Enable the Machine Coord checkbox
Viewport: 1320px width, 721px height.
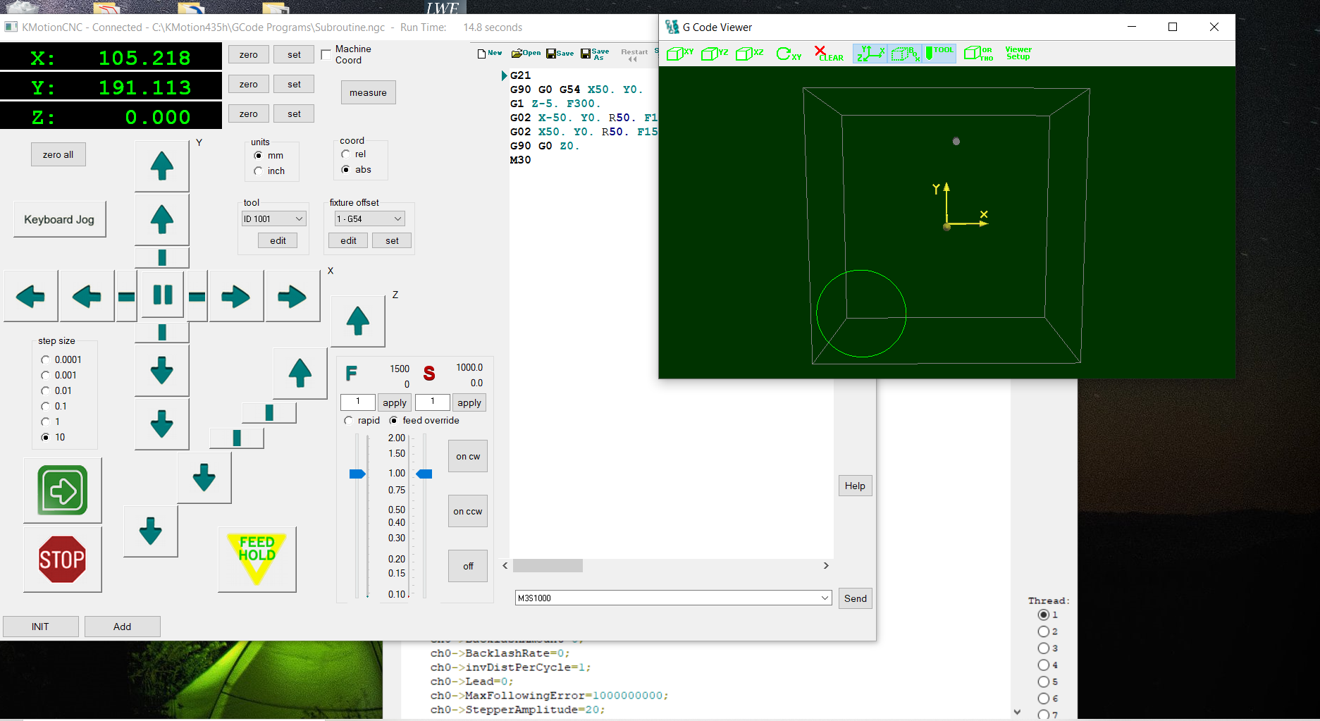(326, 55)
